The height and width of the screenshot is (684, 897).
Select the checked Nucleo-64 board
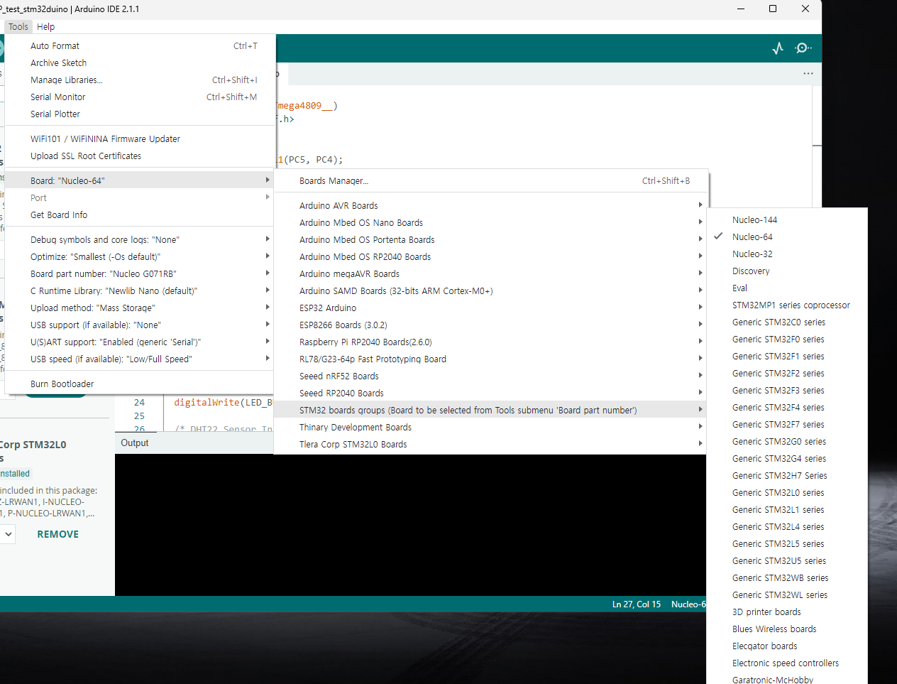coord(787,237)
